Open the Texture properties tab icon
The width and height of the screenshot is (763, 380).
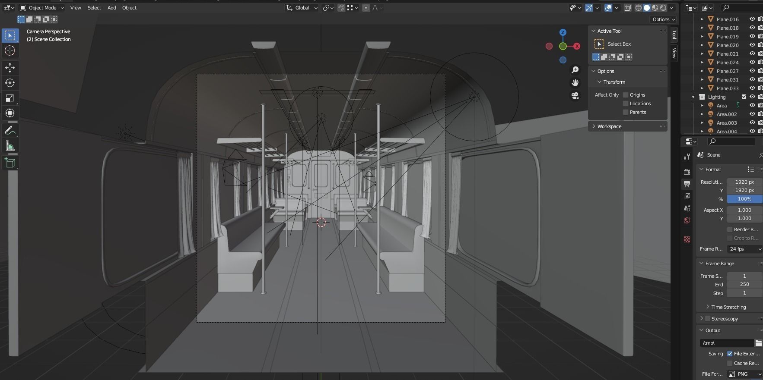point(687,239)
